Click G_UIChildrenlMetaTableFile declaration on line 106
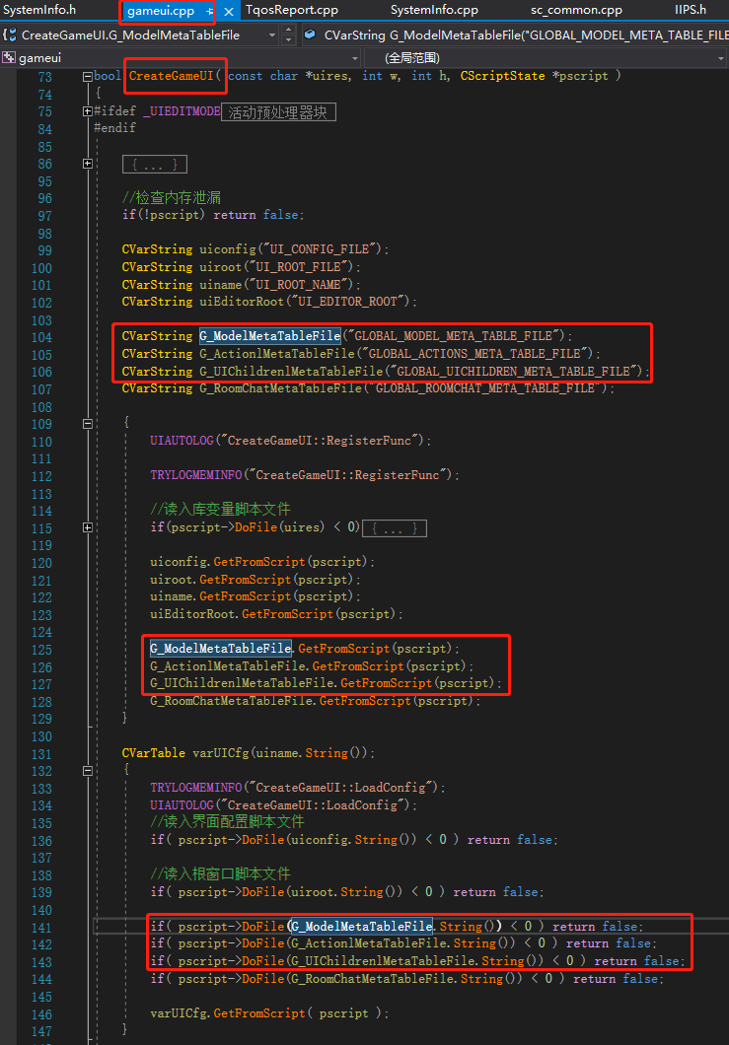The width and height of the screenshot is (729, 1045). [291, 372]
